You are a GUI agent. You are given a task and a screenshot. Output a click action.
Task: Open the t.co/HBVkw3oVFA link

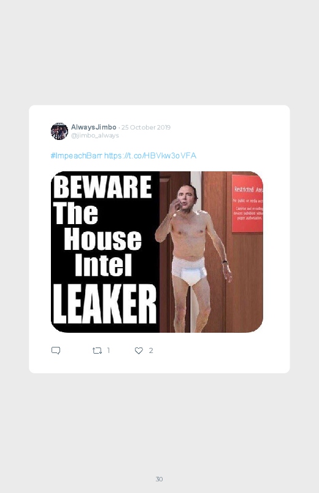pos(150,155)
